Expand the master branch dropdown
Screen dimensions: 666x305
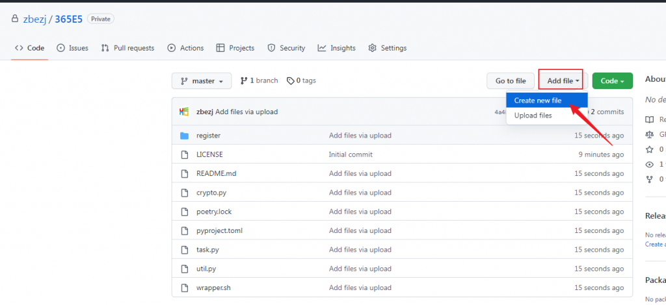202,81
